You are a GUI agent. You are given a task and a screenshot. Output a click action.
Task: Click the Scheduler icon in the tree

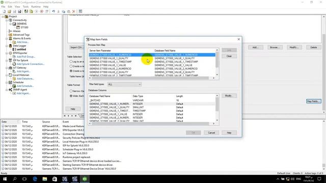pos(10,82)
